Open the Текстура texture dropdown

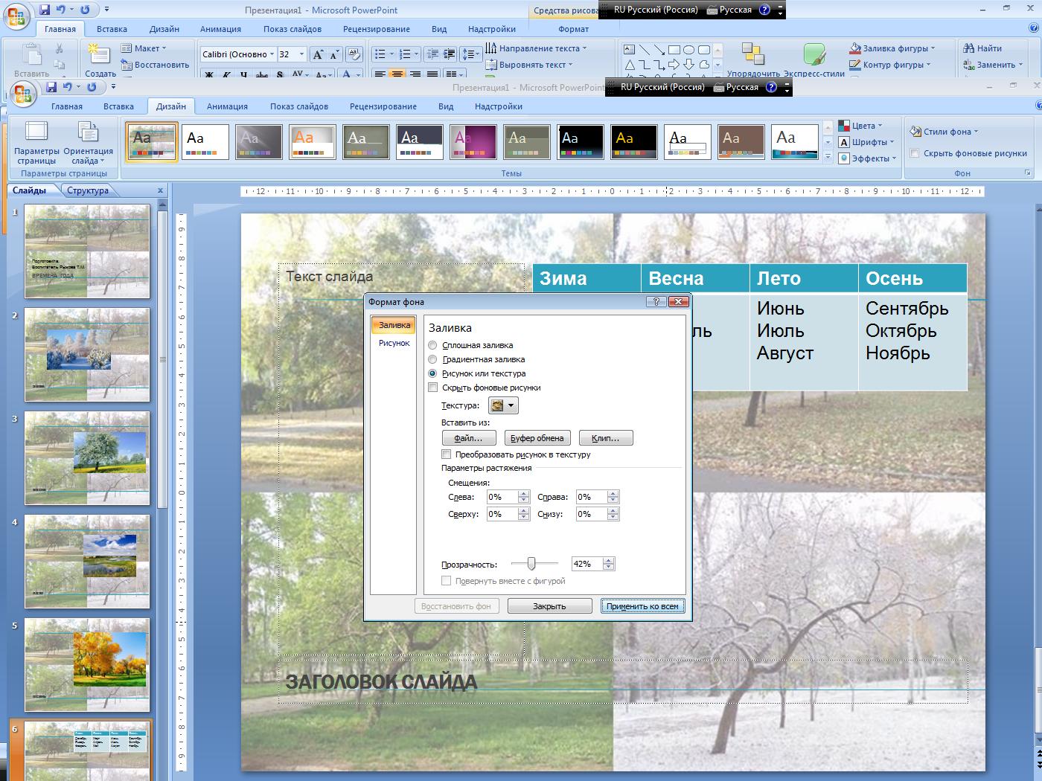(503, 405)
